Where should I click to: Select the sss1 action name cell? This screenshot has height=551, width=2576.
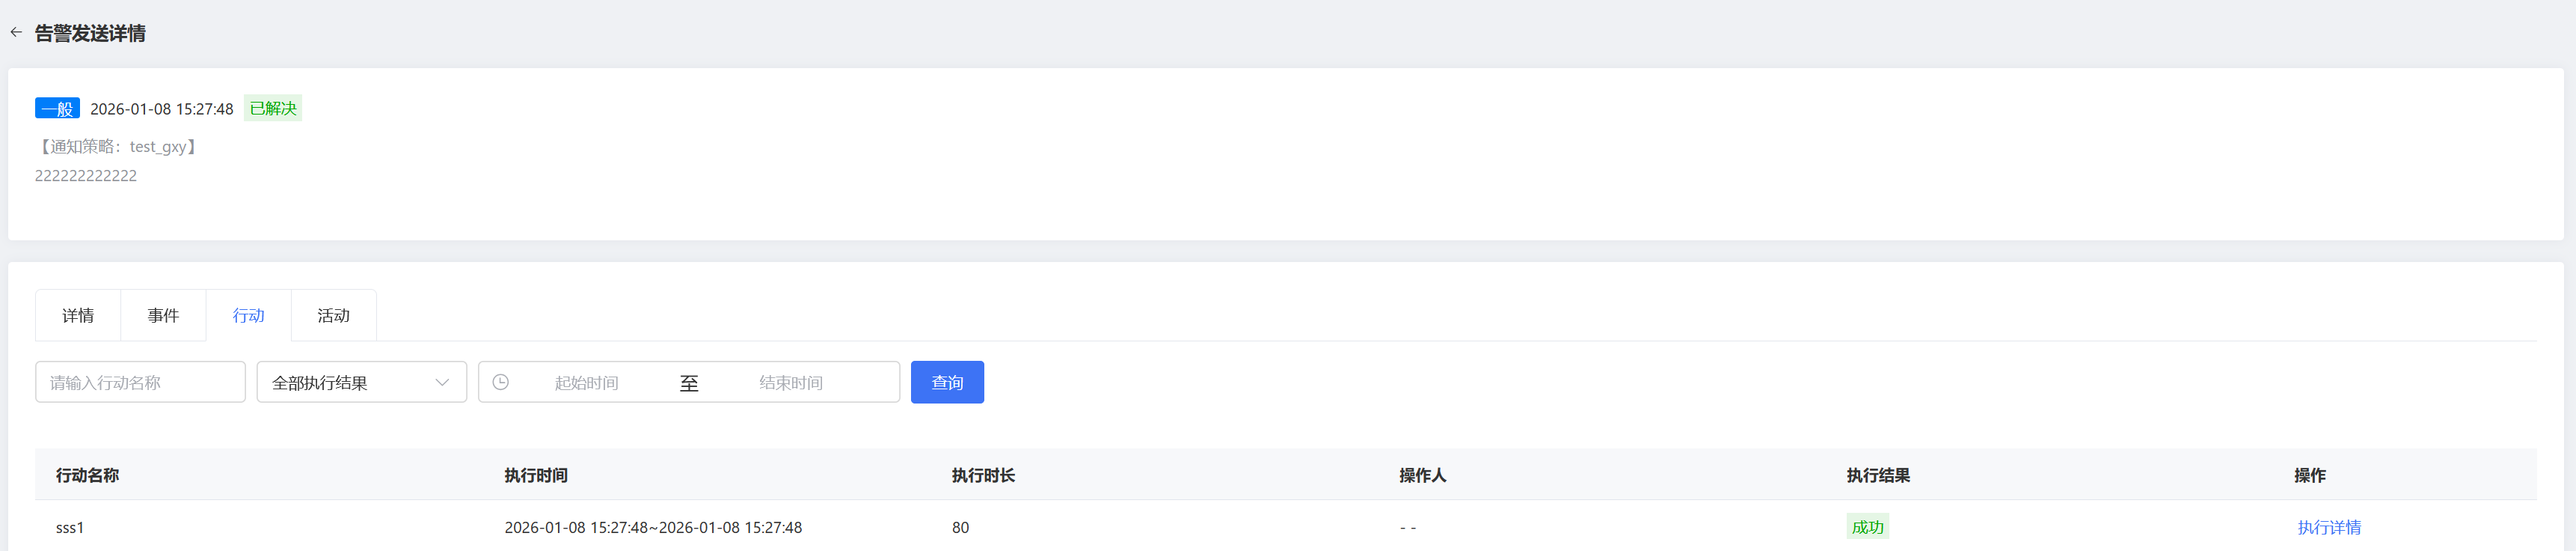[x=70, y=527]
